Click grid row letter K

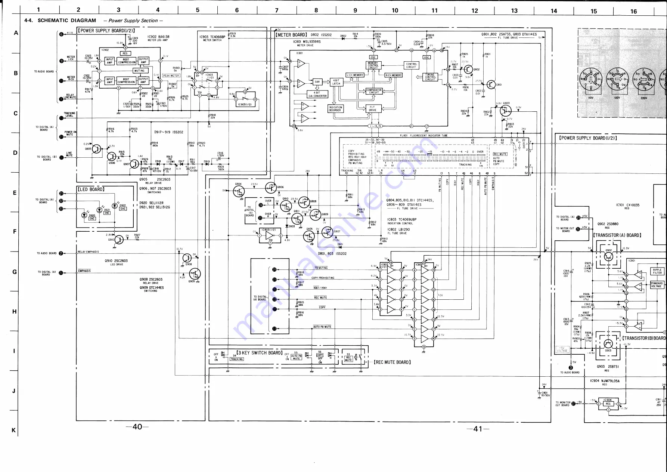[x=14, y=430]
